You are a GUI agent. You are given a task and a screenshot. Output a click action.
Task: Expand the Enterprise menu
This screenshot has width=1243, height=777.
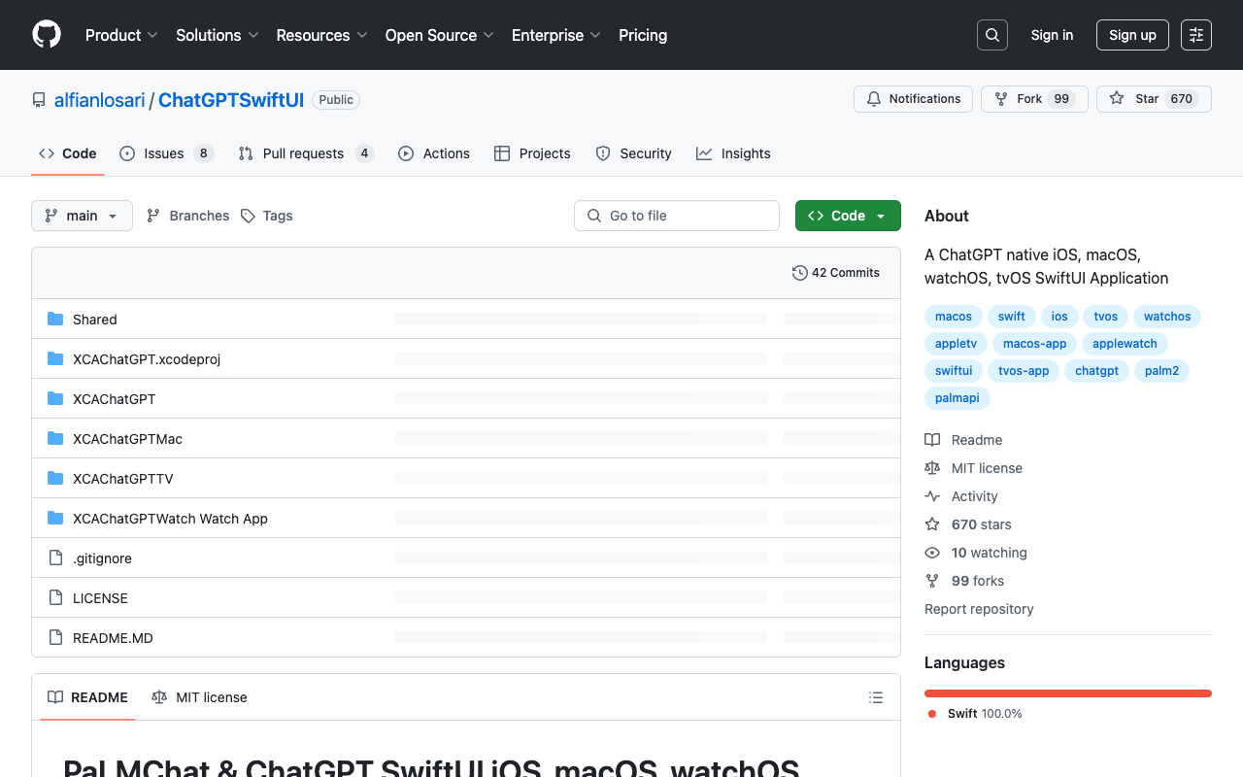[x=556, y=35]
